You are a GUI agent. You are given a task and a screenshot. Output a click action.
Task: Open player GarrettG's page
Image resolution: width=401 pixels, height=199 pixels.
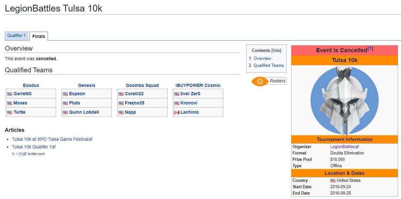point(23,94)
